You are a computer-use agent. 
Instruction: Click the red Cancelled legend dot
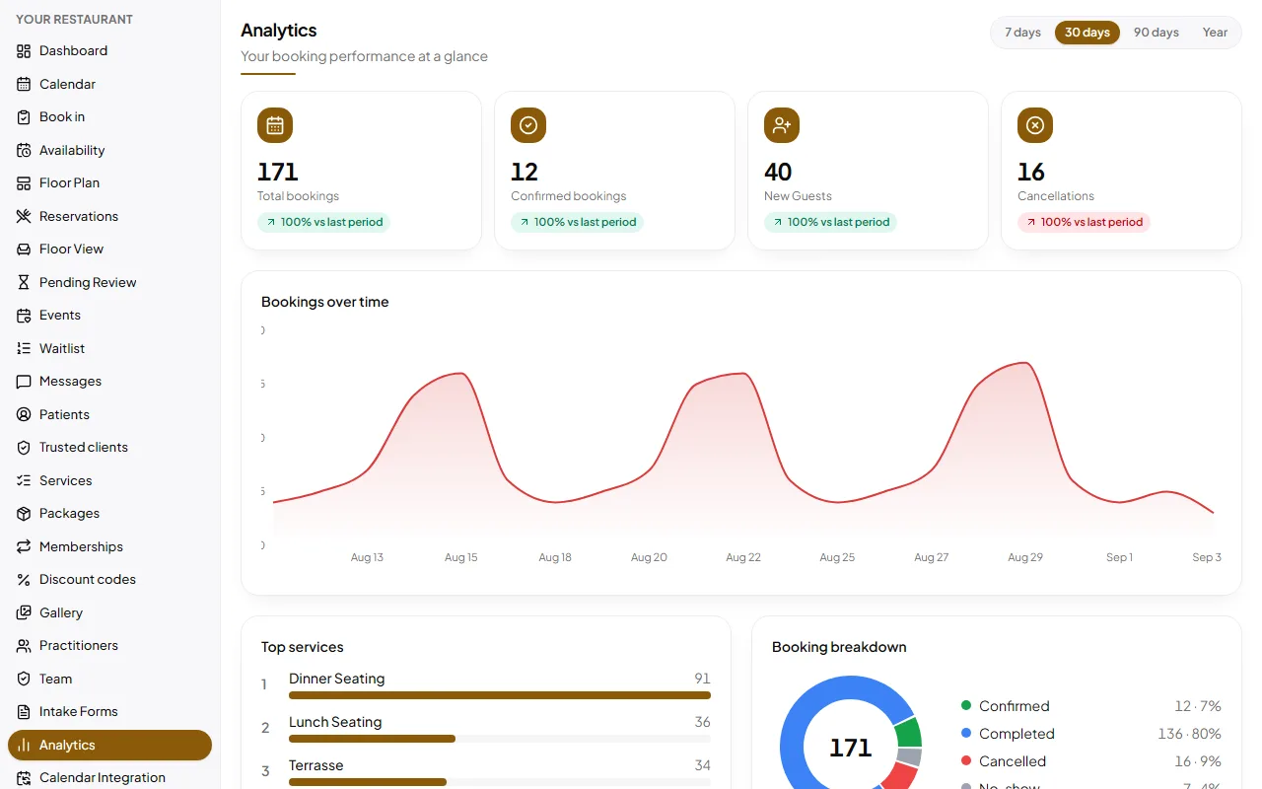[966, 760]
